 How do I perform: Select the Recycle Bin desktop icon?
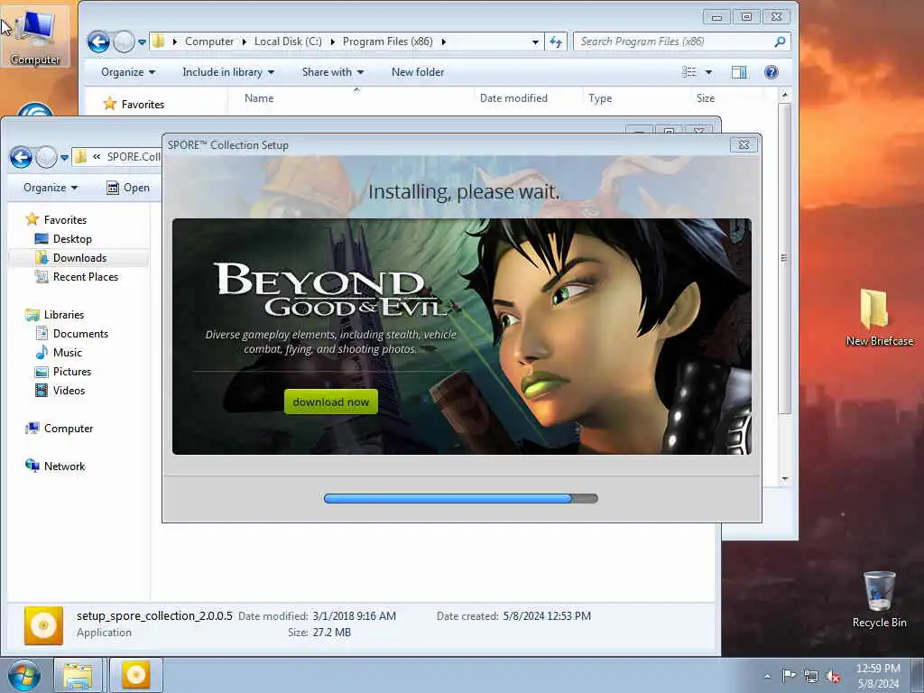pos(879,599)
